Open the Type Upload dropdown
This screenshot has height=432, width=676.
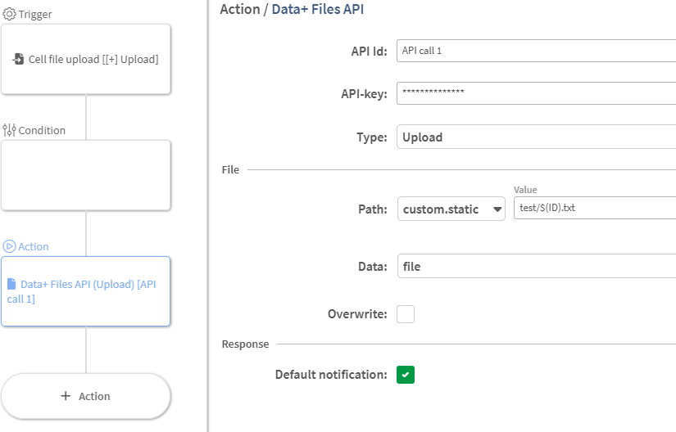tap(536, 137)
